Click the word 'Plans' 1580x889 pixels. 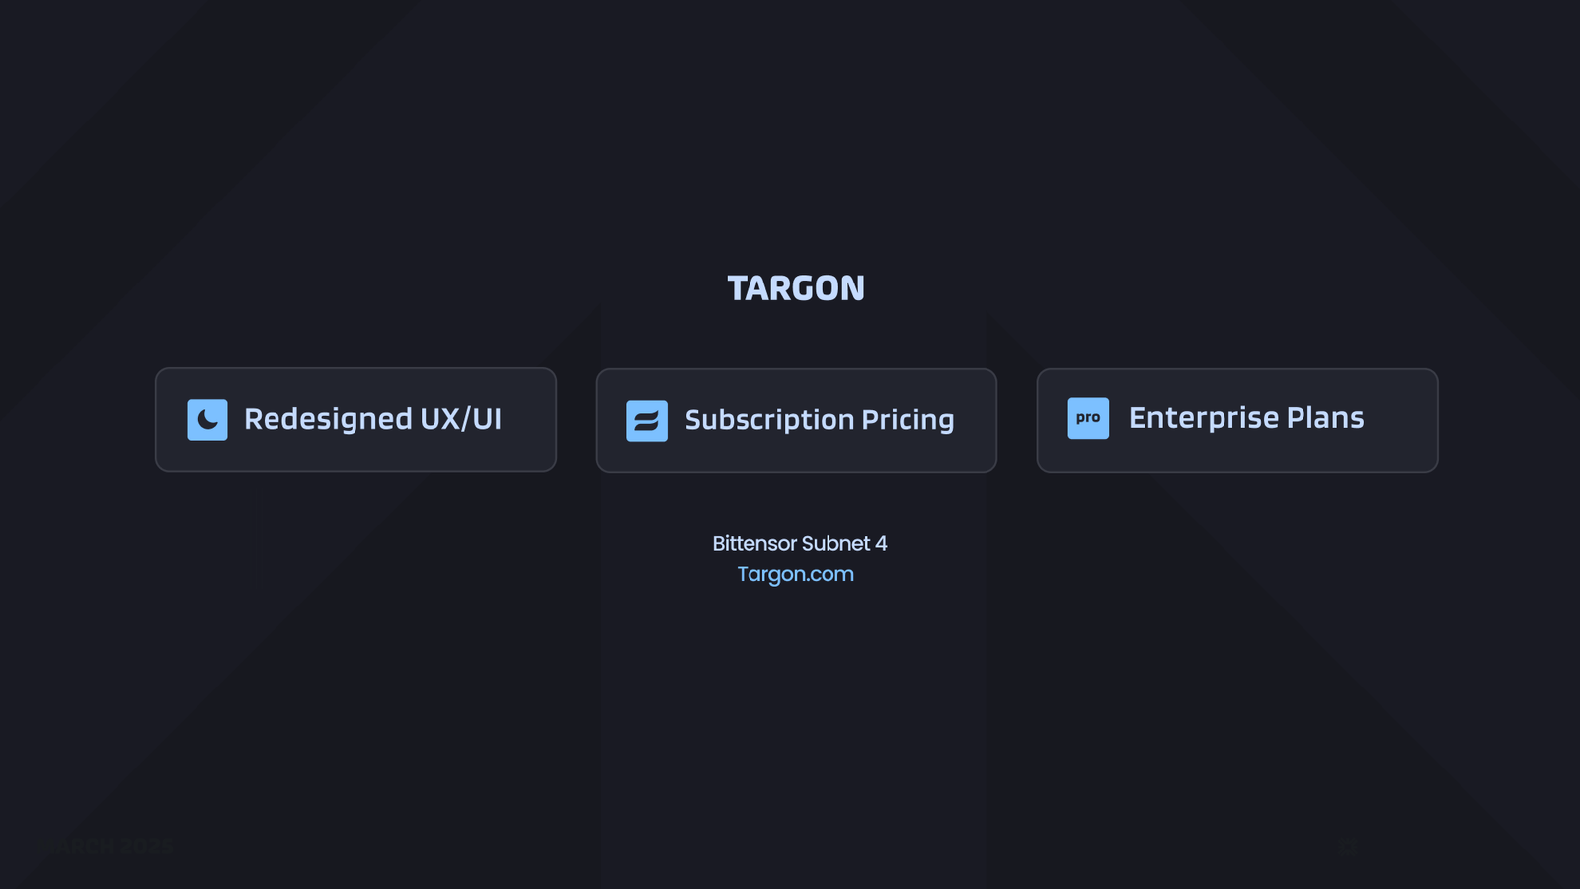pyautogui.click(x=1325, y=418)
